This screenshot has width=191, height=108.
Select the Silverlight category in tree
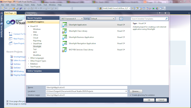click(x=37, y=46)
